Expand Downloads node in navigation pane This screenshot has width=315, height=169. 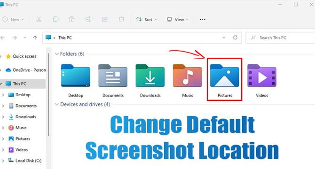[x=3, y=117]
